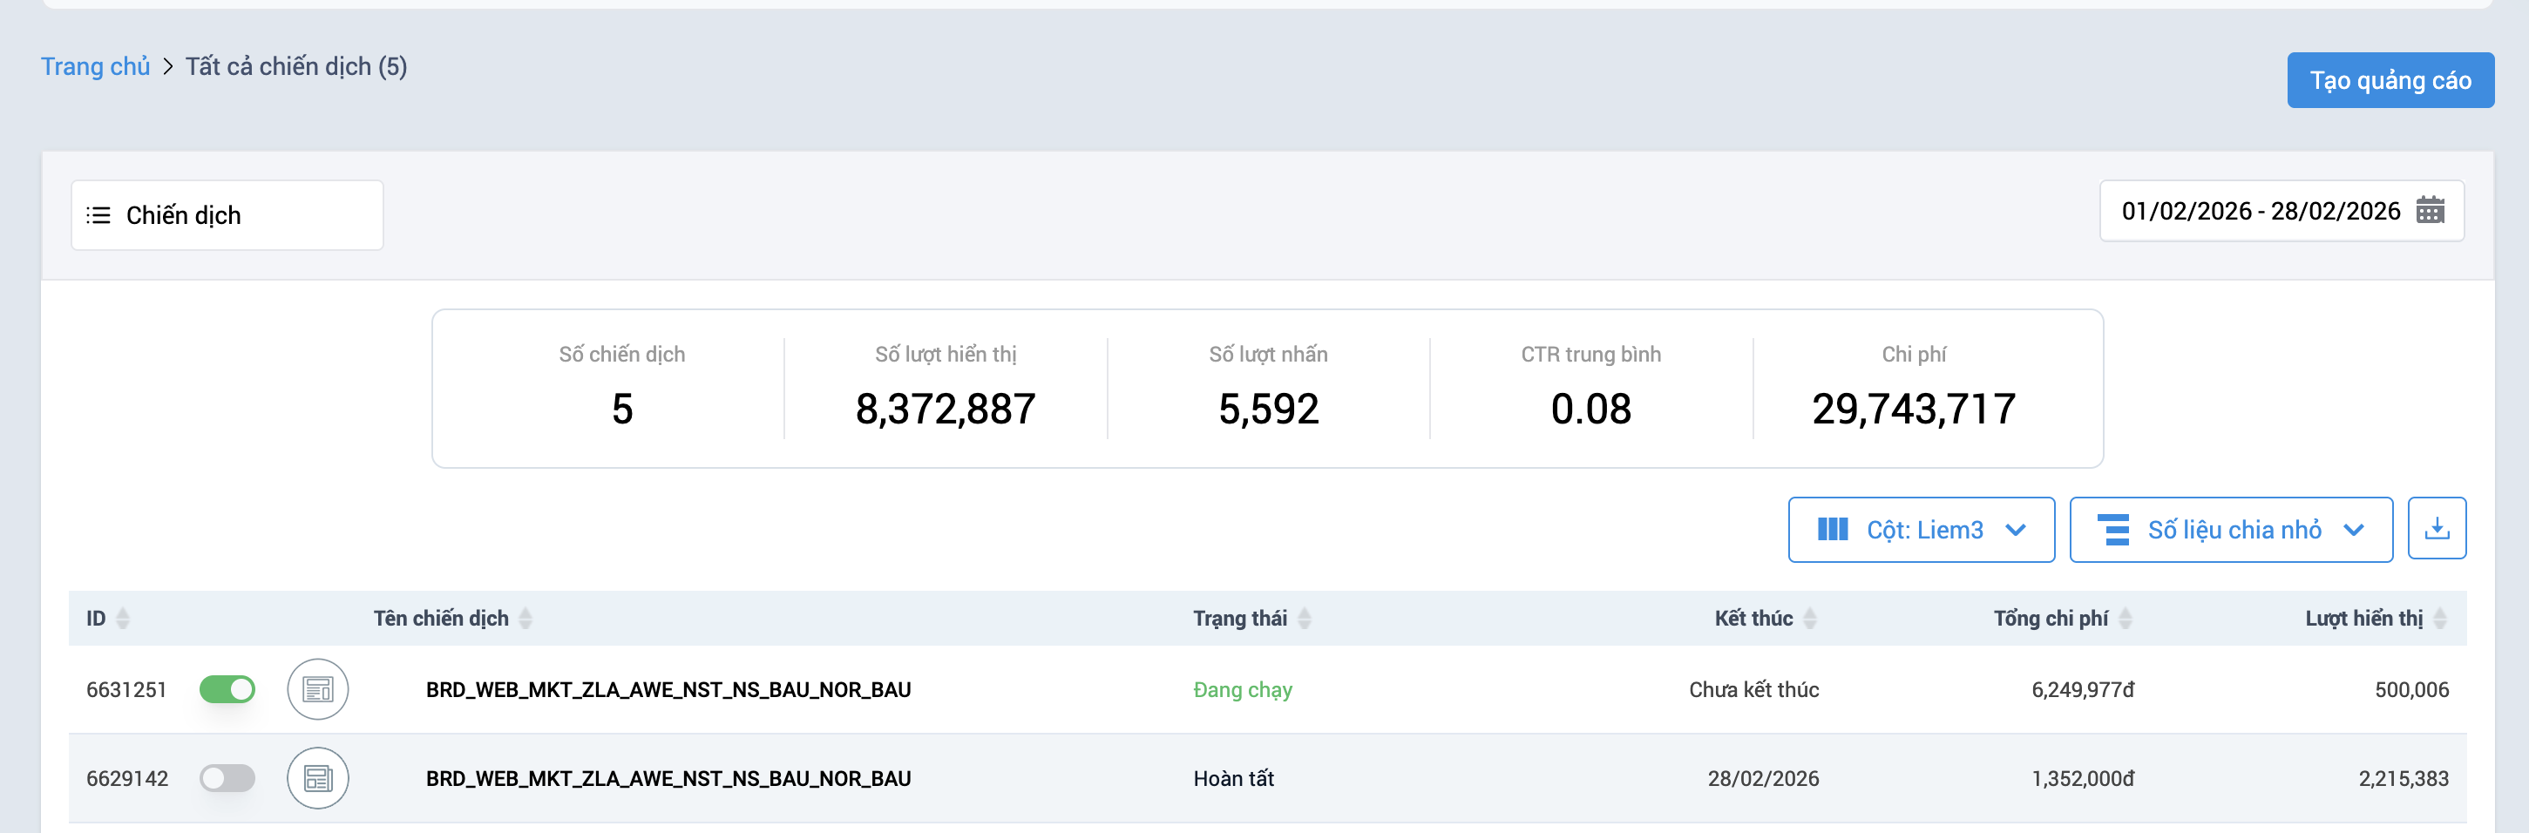
Task: Open campaign name in row 6631251
Action: (x=668, y=690)
